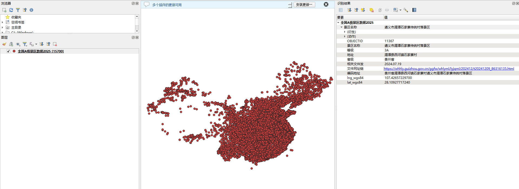The width and height of the screenshot is (519, 189).
Task: Dismiss the plugin update message bar
Action: click(326, 4)
